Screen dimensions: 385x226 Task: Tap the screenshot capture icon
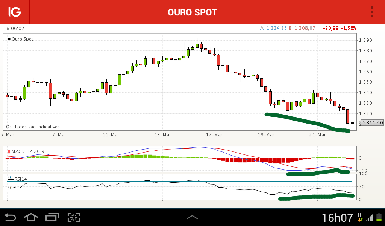pyautogui.click(x=74, y=217)
